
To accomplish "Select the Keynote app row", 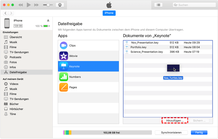I will pyautogui.click(x=88, y=66).
